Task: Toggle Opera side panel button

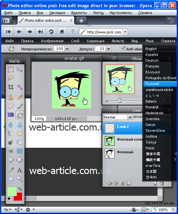Action: [x=7, y=21]
